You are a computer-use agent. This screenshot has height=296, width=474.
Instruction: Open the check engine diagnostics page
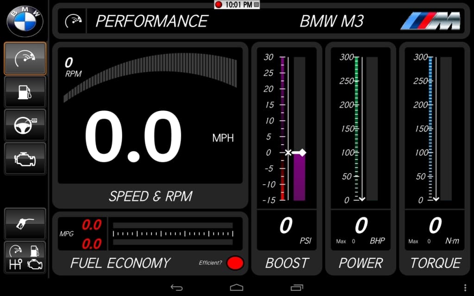(x=25, y=158)
